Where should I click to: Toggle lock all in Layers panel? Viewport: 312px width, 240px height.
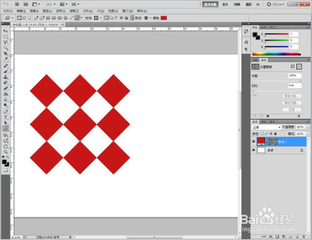(x=275, y=134)
